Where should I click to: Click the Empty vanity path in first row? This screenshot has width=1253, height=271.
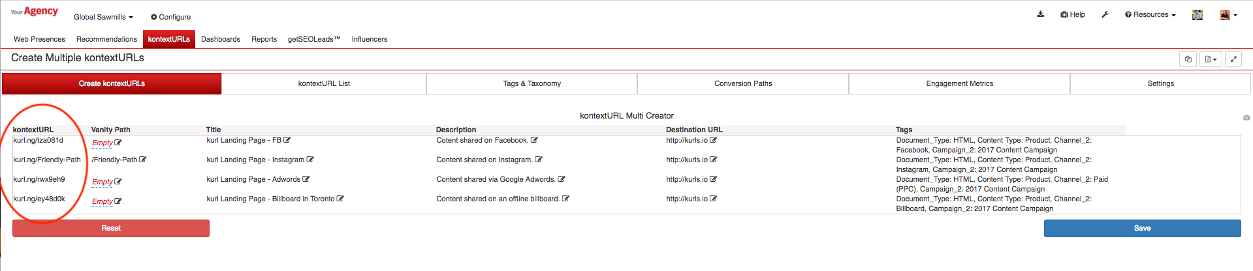coord(103,143)
